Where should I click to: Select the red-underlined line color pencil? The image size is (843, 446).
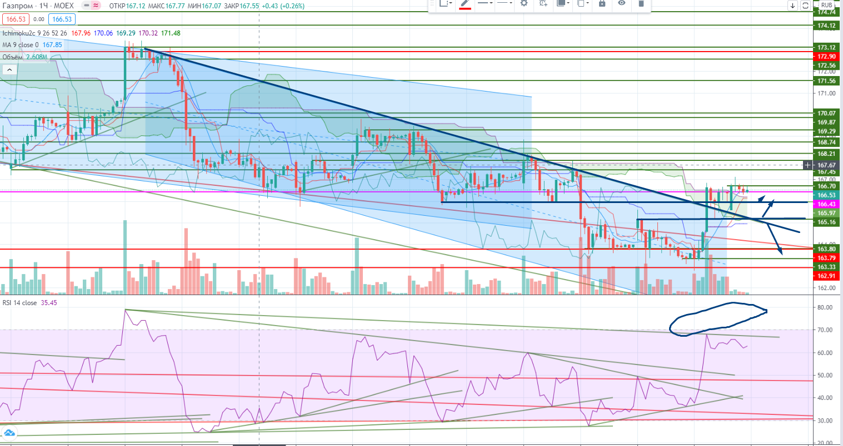(x=465, y=4)
